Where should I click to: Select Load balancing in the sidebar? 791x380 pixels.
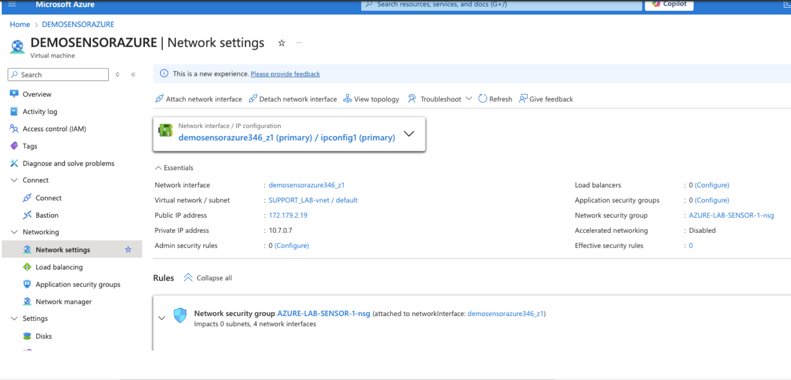(59, 267)
